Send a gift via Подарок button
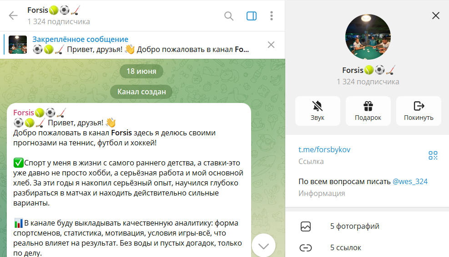 click(x=368, y=111)
